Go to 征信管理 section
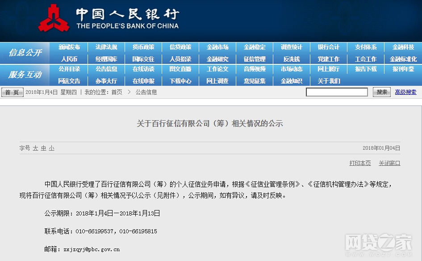Image resolution: width=422 pixels, height=261 pixels. pyautogui.click(x=255, y=59)
